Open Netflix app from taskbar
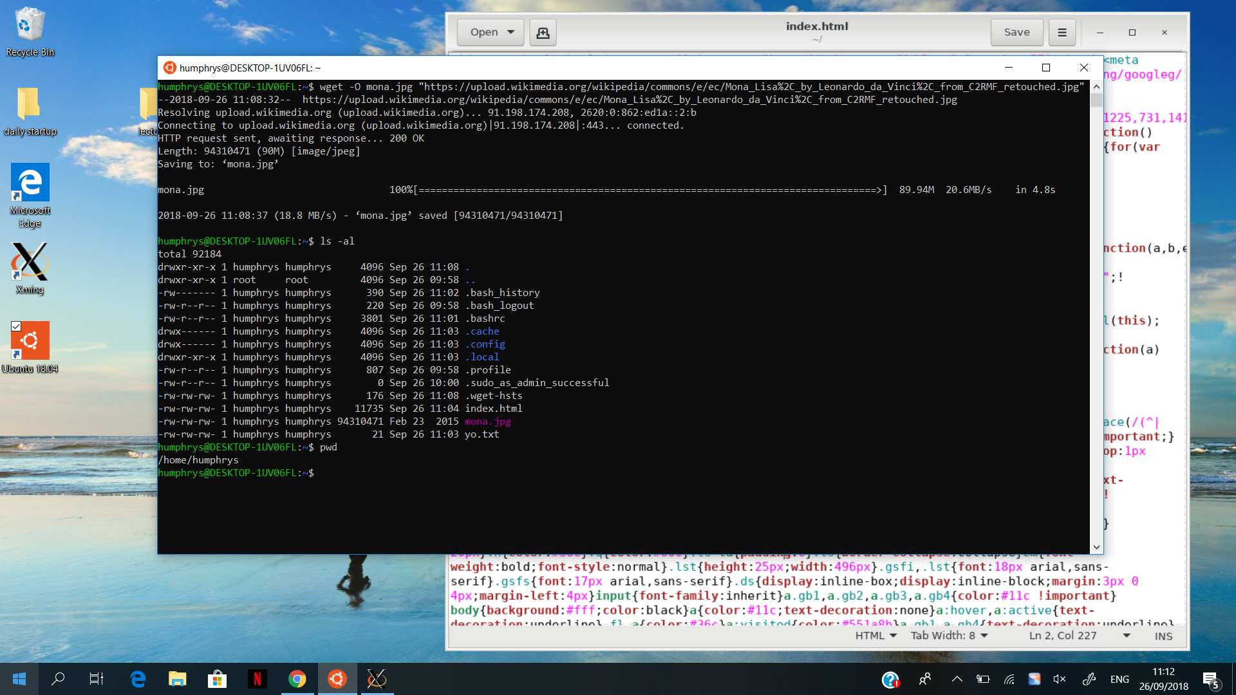The image size is (1236, 695). pos(257,679)
